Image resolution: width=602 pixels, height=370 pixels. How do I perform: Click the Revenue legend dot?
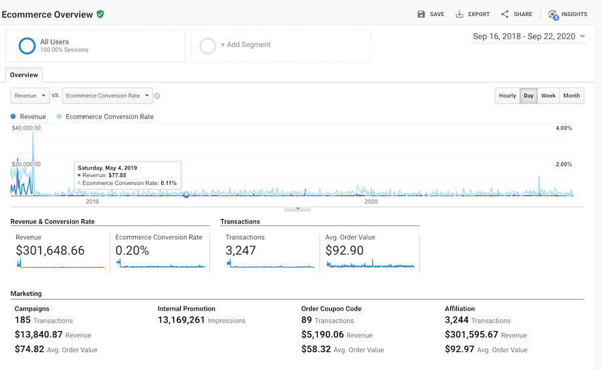pos(13,116)
